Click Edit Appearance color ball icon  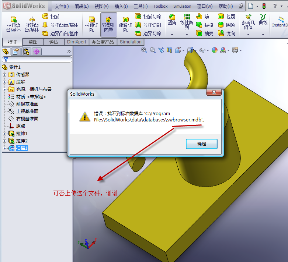click(x=215, y=50)
